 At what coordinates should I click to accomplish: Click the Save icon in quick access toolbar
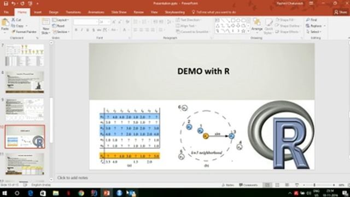tap(6, 3)
